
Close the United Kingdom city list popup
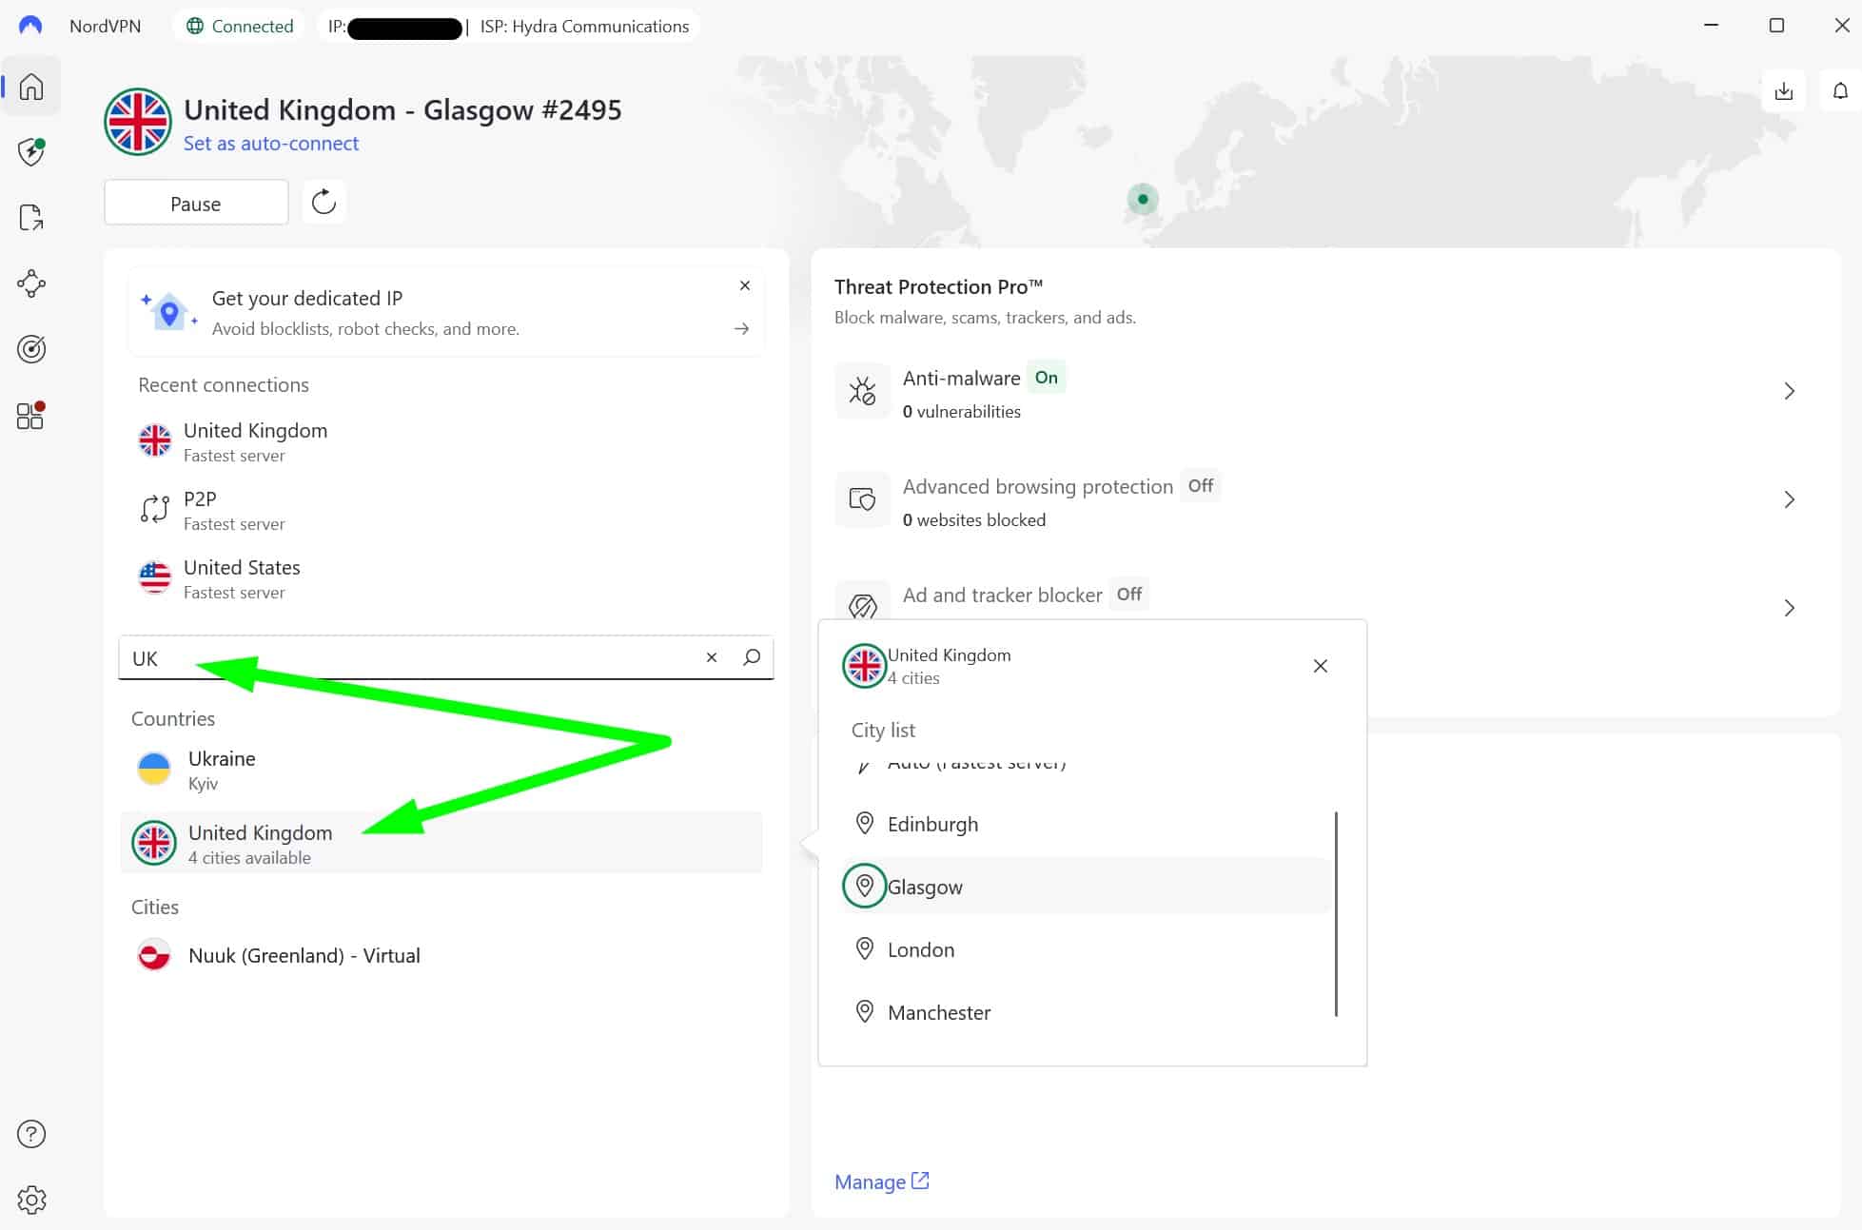tap(1321, 666)
